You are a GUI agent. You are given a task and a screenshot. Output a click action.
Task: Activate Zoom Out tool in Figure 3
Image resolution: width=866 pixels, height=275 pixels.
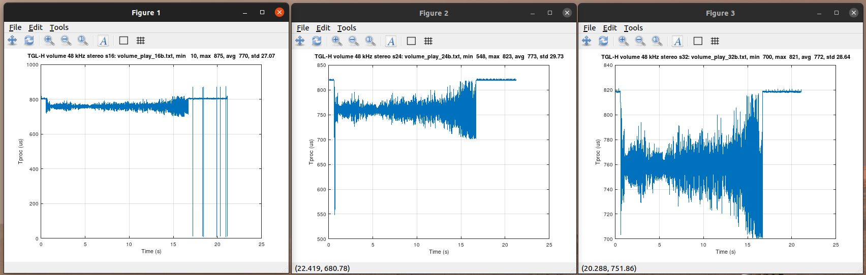click(640, 41)
